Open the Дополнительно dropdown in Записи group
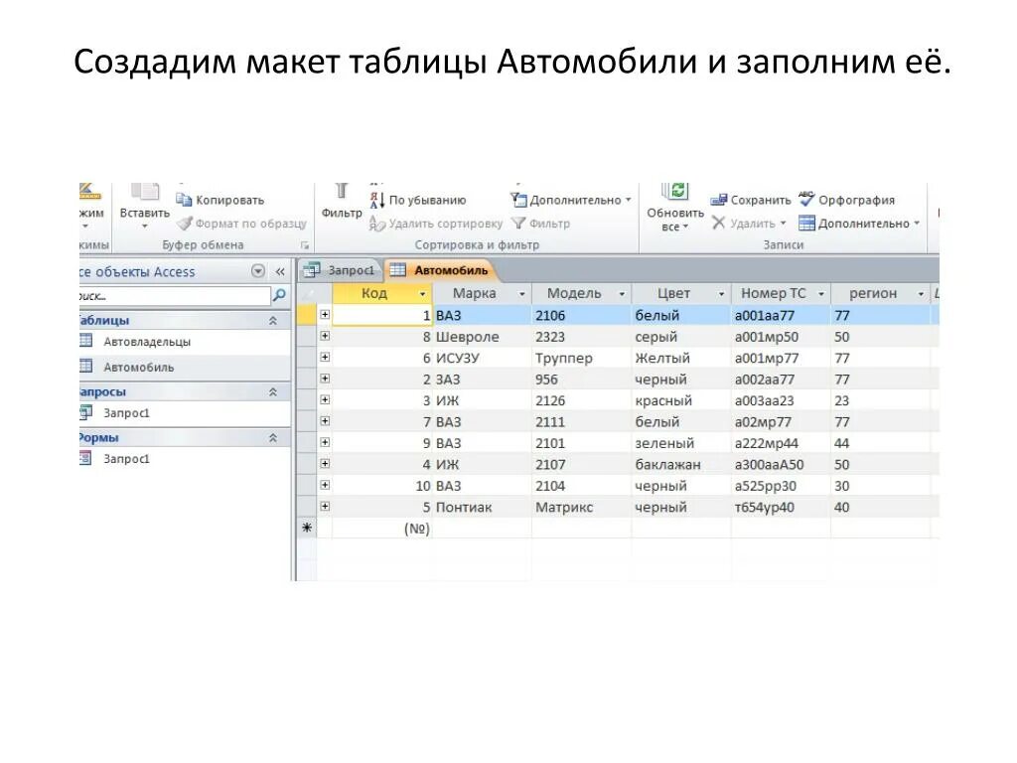1017x763 pixels. click(x=860, y=223)
